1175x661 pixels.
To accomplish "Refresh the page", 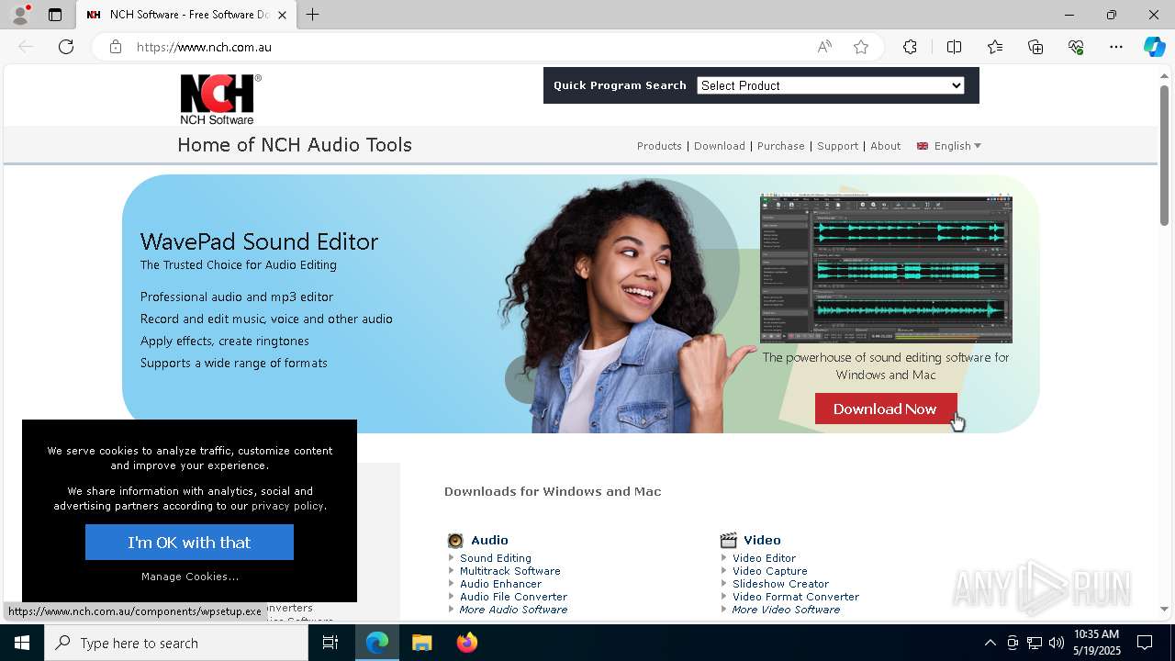I will (66, 47).
